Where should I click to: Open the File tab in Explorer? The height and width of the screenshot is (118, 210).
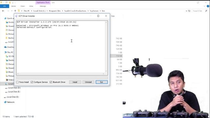(5, 6)
